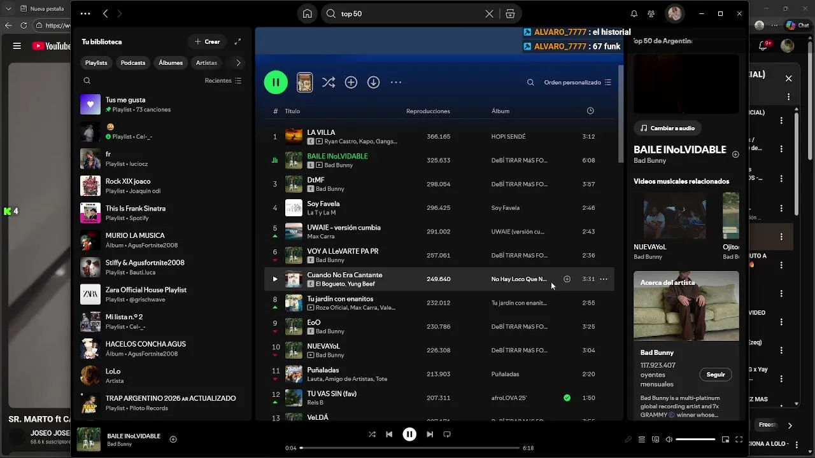The image size is (815, 458).
Task: Open 'Zara Official House Playlist'
Action: [x=162, y=295]
